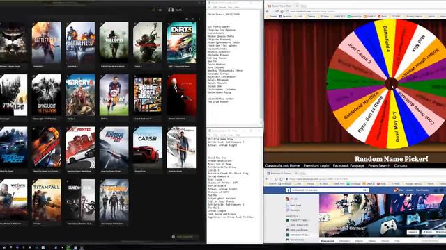Select the Witcher 3 game tile
446x250 pixels.
point(13,200)
